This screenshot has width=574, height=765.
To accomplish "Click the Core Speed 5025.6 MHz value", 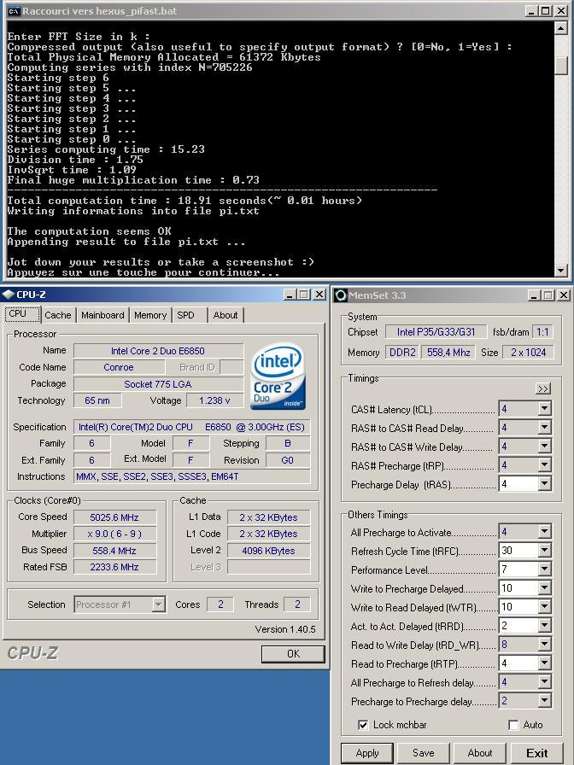I will click(x=114, y=517).
